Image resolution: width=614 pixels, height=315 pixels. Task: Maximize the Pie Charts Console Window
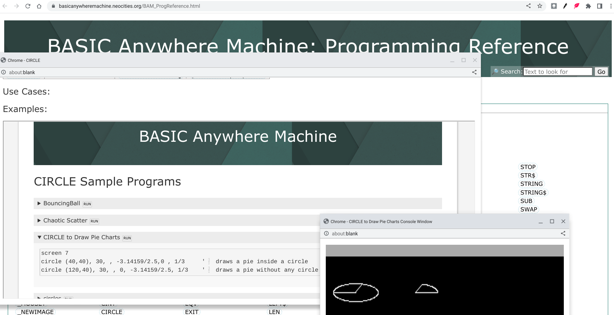(552, 221)
